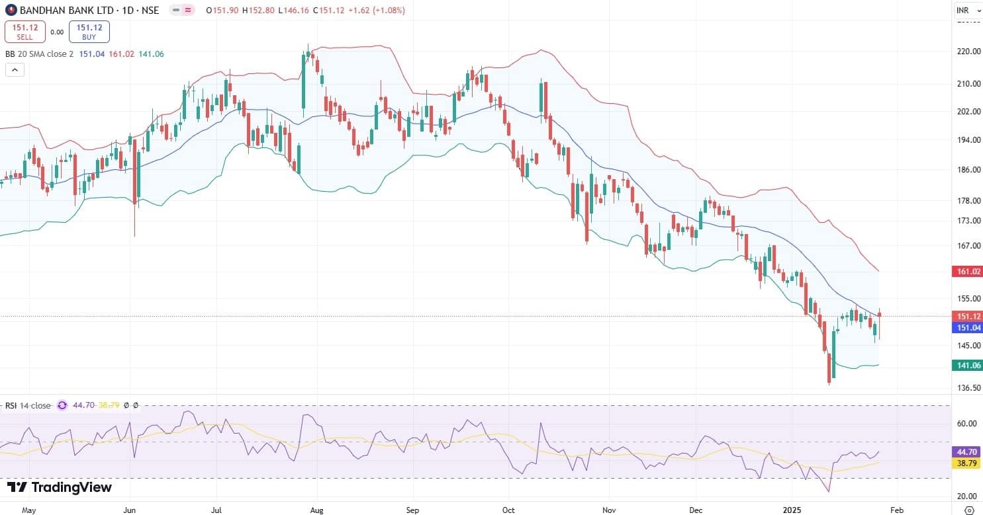Click the purple 44.70 RSI value label

pos(966,452)
